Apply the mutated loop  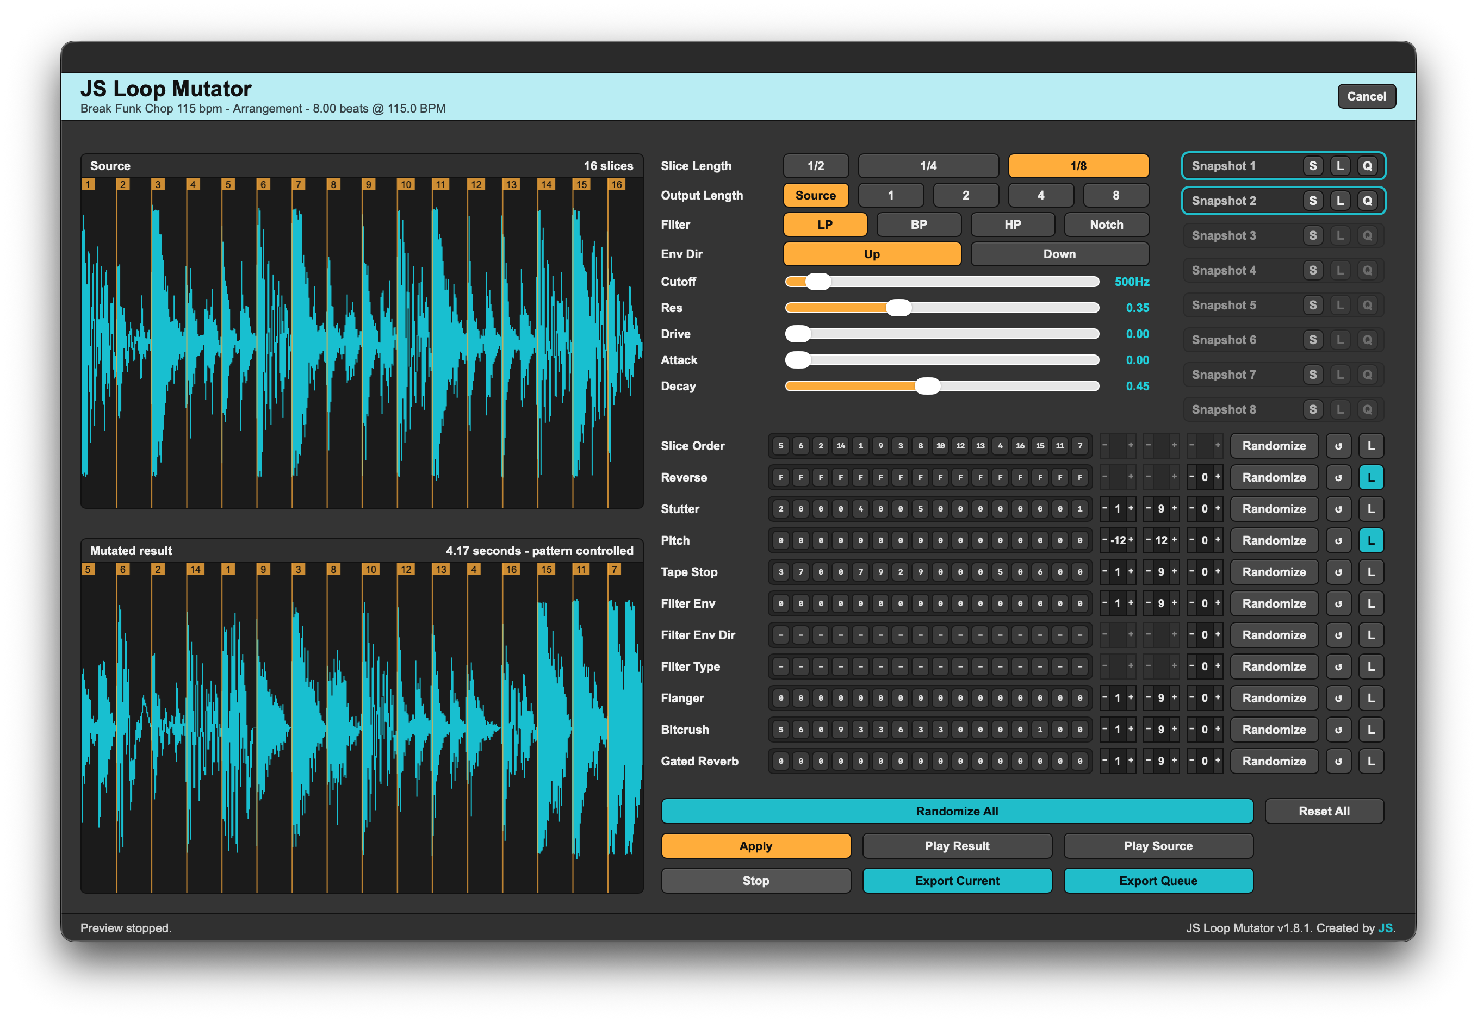(x=756, y=846)
